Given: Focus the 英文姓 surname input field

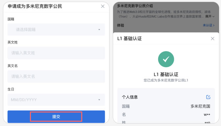Looking at the screenshot, I should (x=56, y=53).
